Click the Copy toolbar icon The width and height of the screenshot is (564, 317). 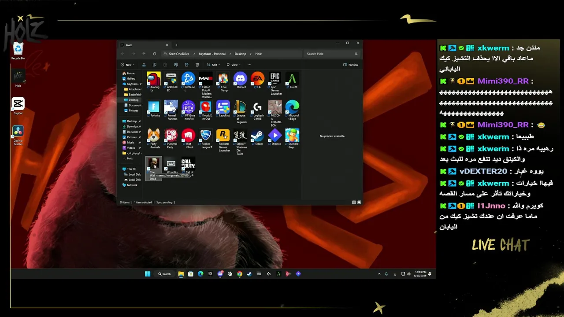154,65
